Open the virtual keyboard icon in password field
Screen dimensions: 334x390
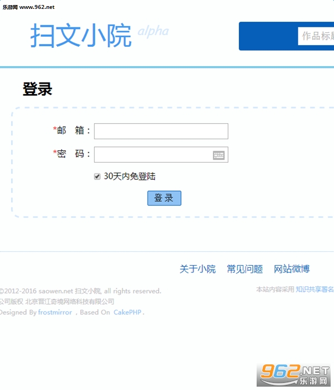pos(219,155)
